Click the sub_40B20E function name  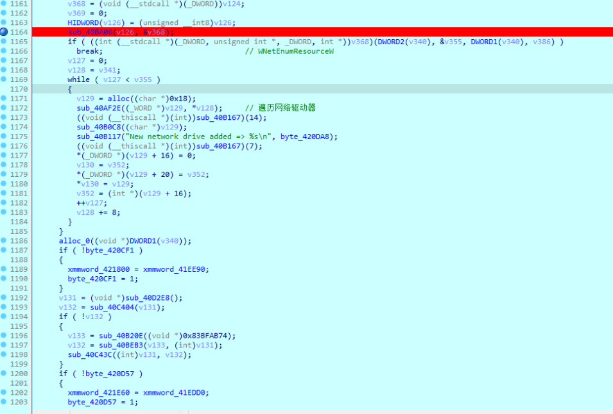pyautogui.click(x=121, y=336)
